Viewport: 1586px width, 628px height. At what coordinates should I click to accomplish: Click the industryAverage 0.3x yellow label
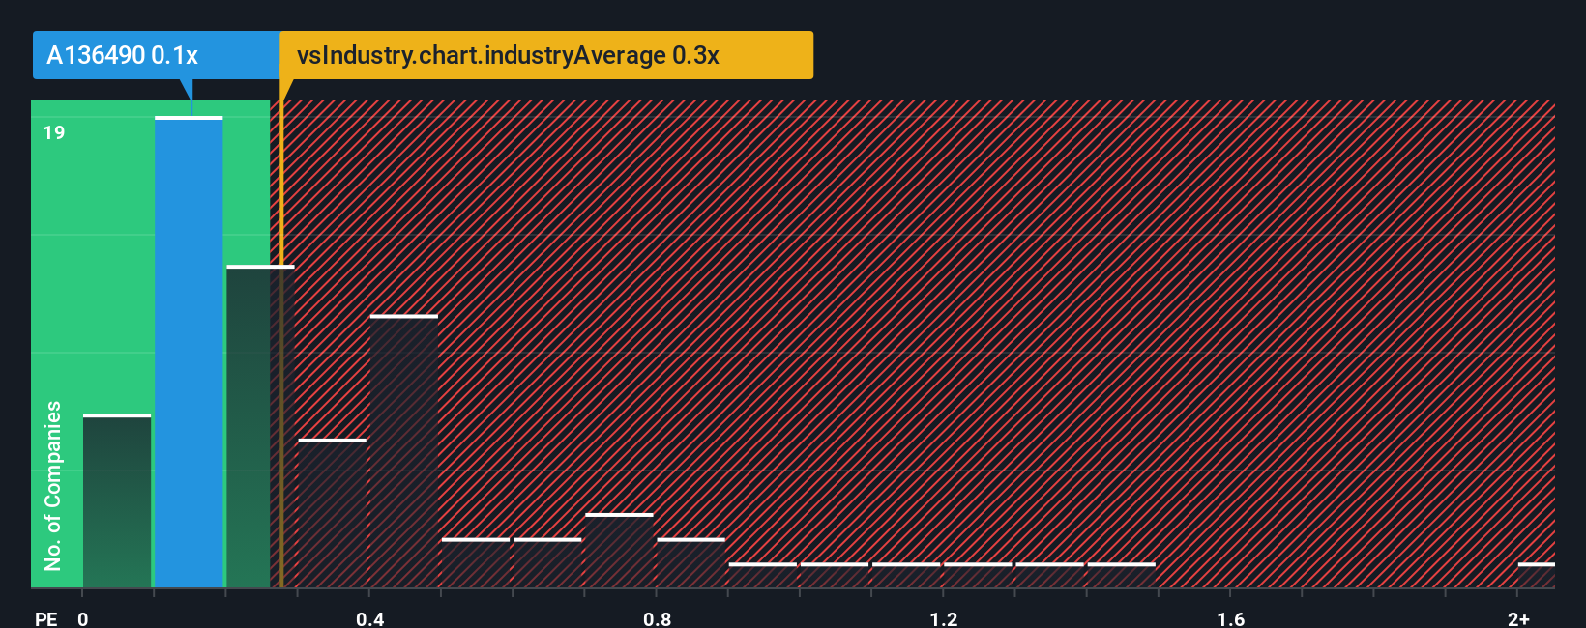click(546, 55)
